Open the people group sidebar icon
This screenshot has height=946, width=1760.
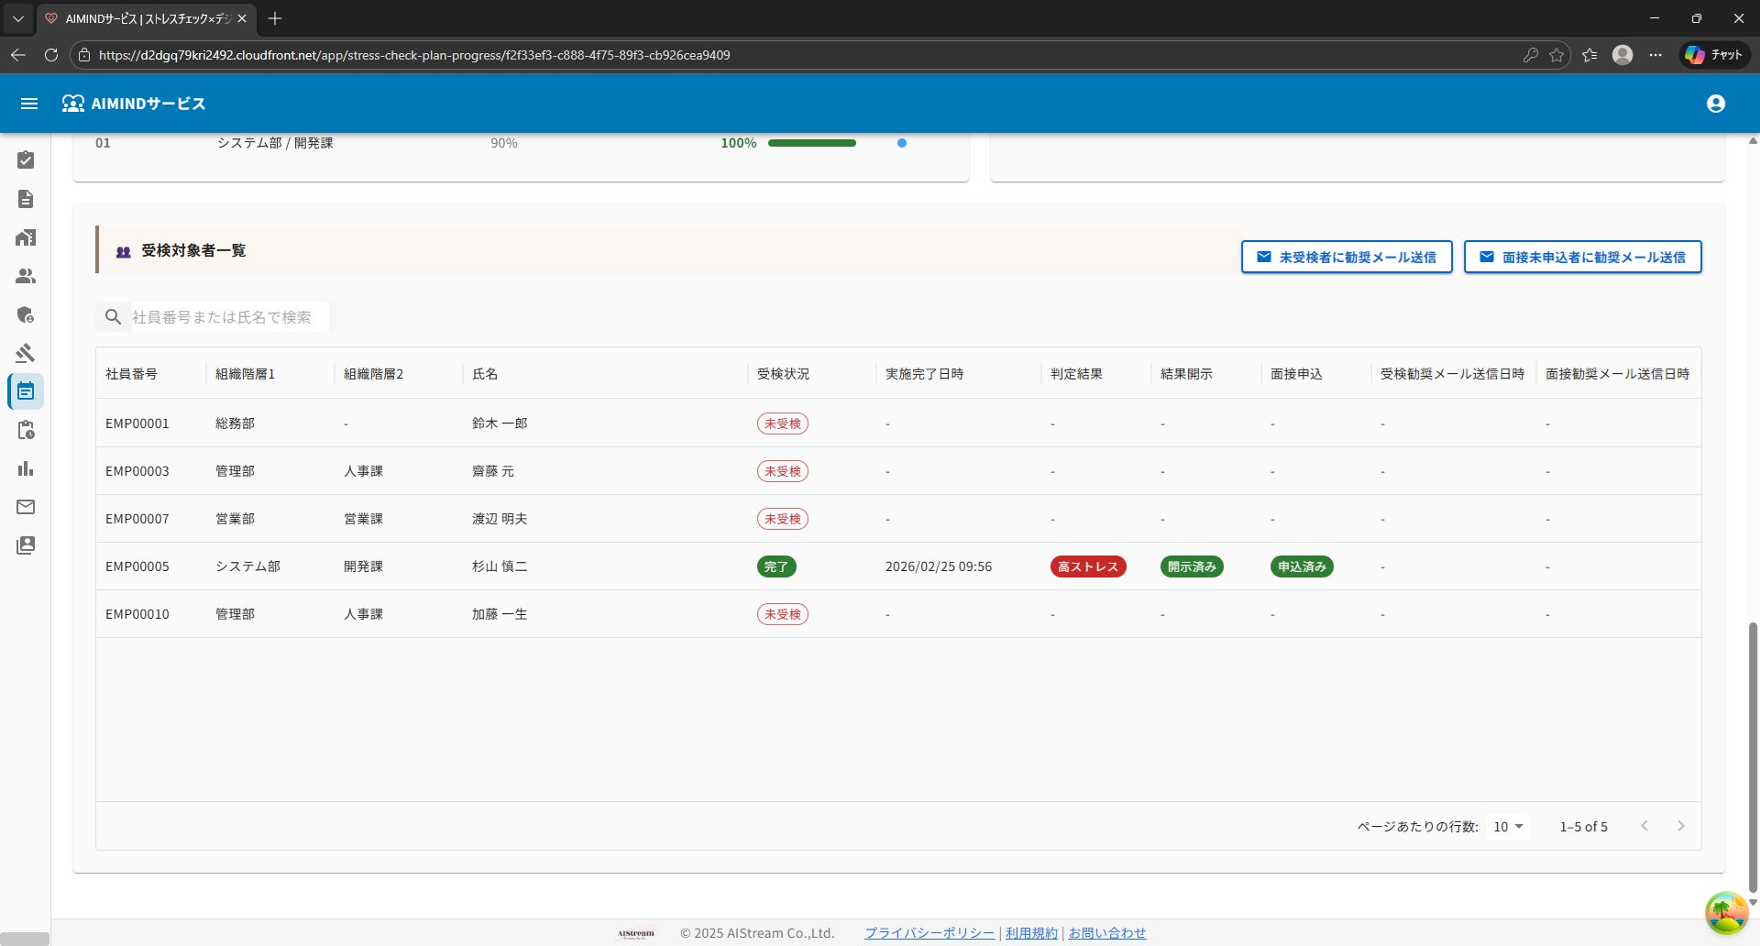(26, 276)
